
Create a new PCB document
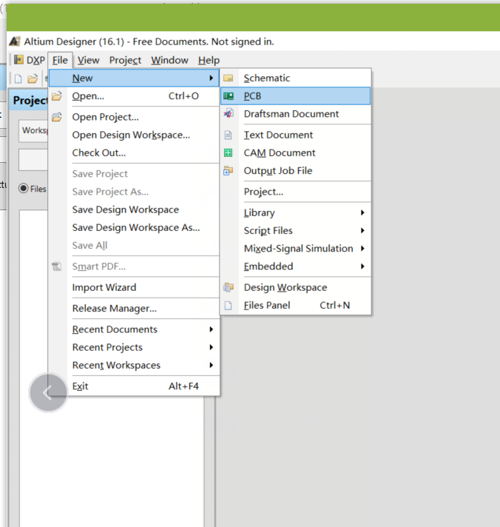(x=296, y=96)
